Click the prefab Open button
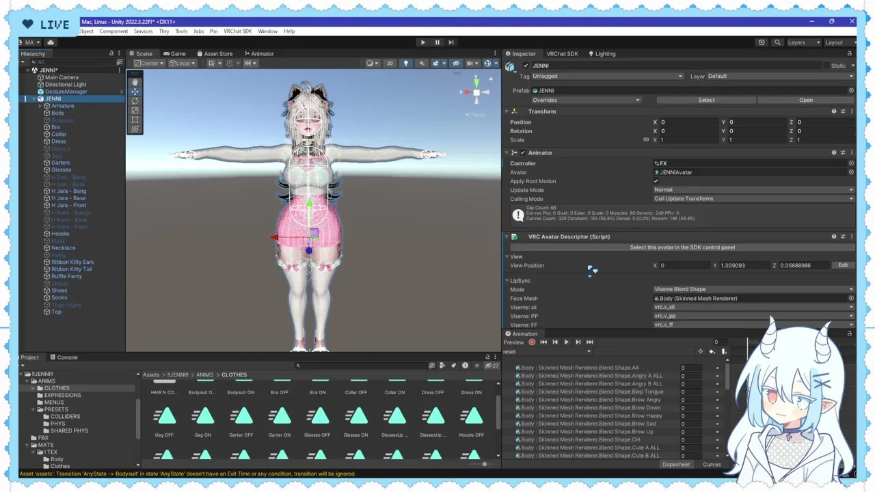This screenshot has width=875, height=492. pos(806,100)
